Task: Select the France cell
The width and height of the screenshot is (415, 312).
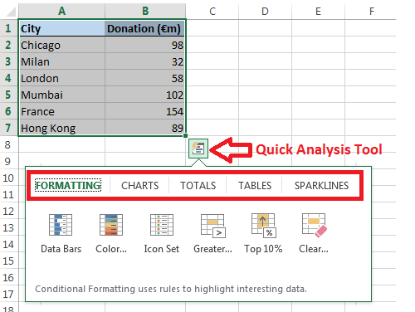Action: [x=62, y=111]
